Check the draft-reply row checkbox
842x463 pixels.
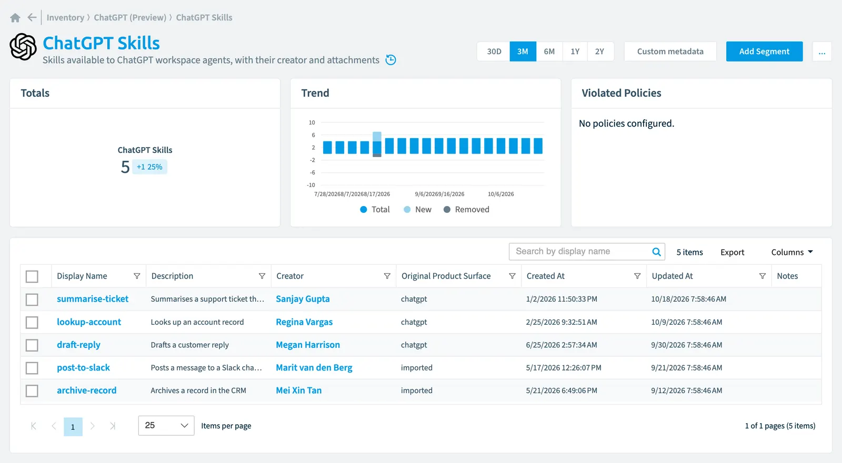(32, 345)
